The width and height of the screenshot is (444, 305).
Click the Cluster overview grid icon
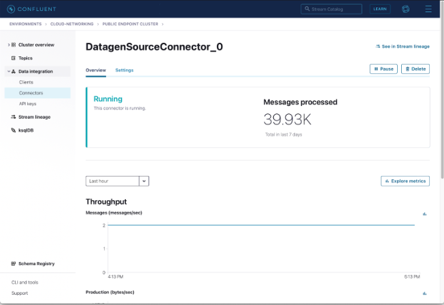[14, 45]
